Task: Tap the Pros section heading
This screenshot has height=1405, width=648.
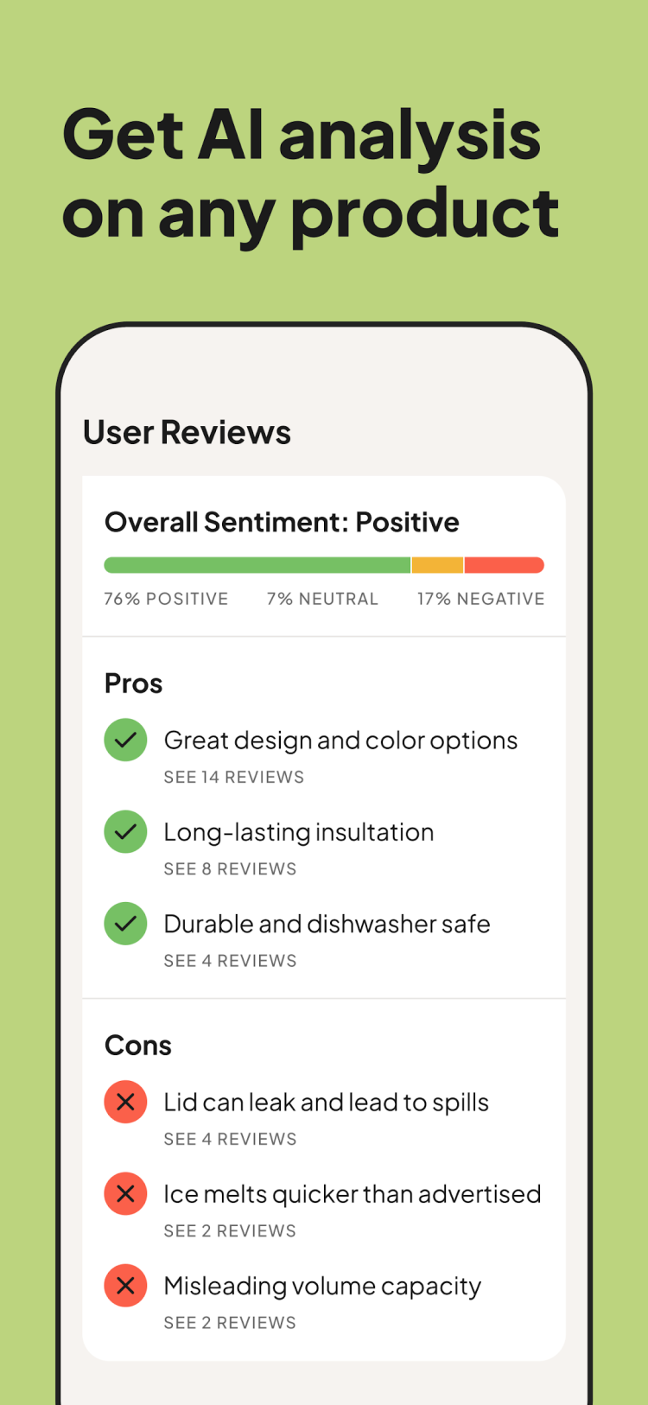Action: [133, 683]
